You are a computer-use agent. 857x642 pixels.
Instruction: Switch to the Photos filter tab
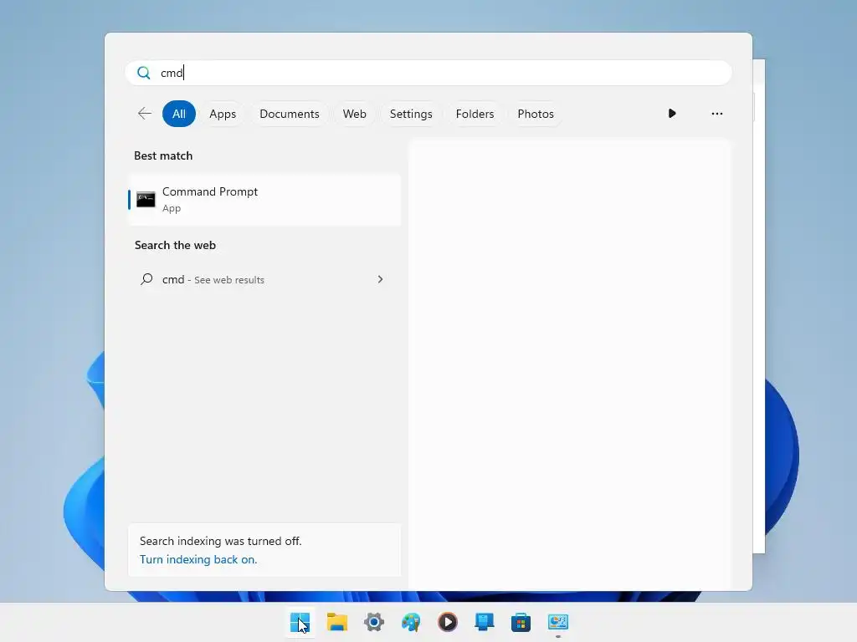536,114
